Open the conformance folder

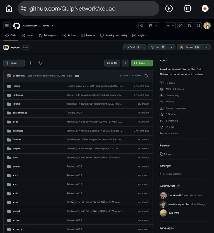pos(20,113)
